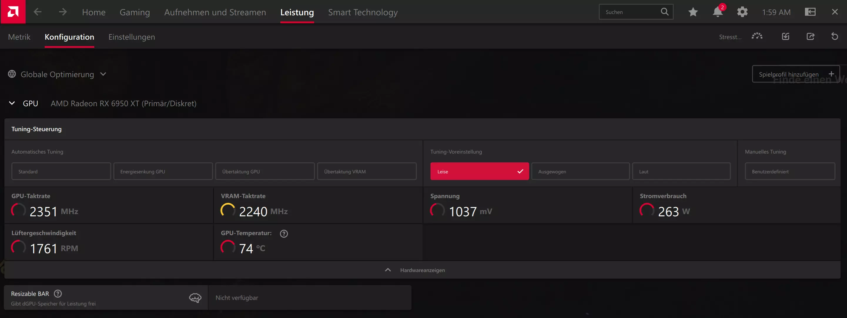Click the VRAM-Taktrate yellow gauge ring
This screenshot has height=318, width=847.
(228, 210)
